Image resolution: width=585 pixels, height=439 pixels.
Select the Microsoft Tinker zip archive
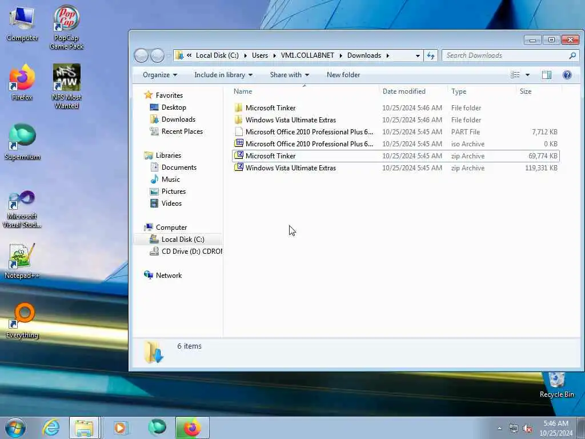point(395,156)
